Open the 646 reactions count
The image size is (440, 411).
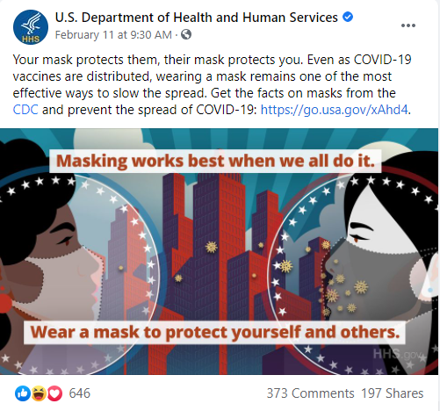coord(80,393)
